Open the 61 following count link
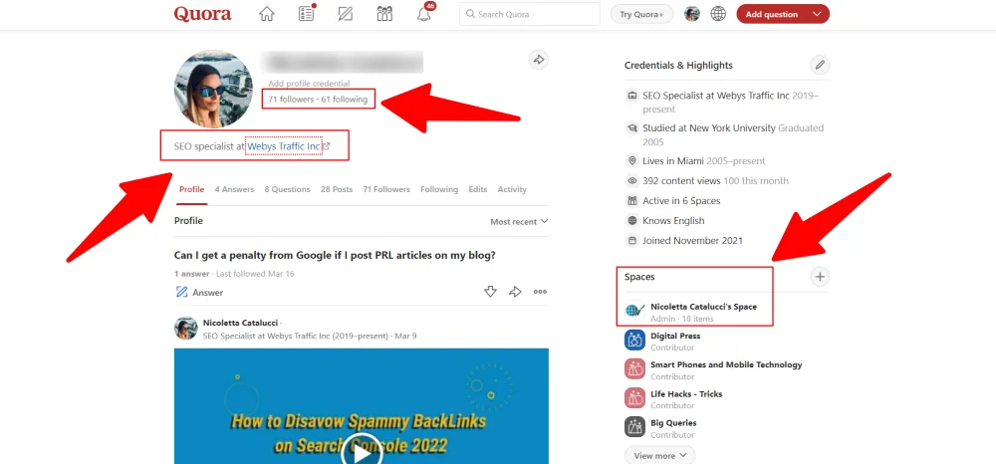 345,100
